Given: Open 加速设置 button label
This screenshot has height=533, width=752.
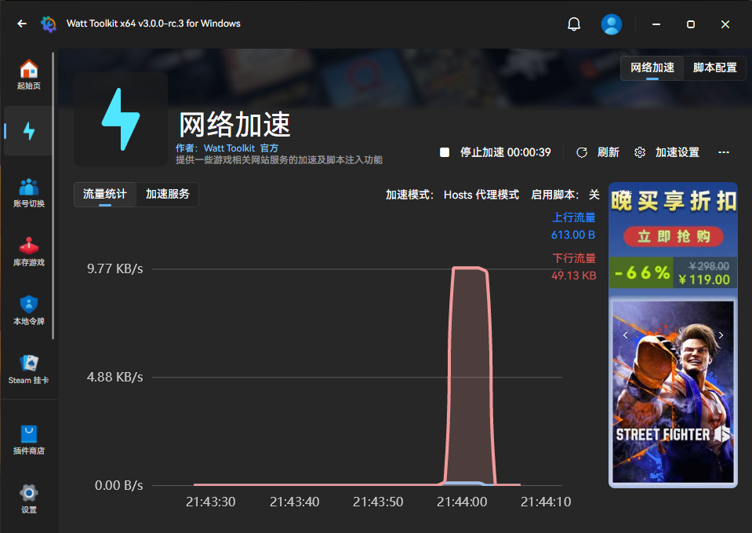Looking at the screenshot, I should coord(678,153).
